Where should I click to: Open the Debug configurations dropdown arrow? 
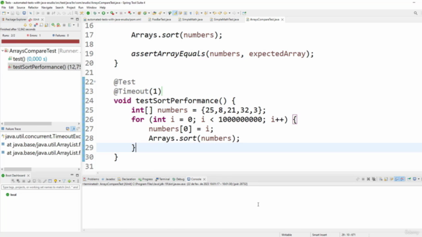99,13
